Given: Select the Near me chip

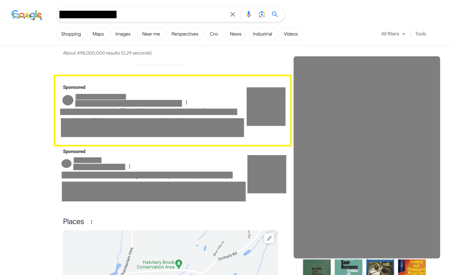Looking at the screenshot, I should click(x=151, y=34).
